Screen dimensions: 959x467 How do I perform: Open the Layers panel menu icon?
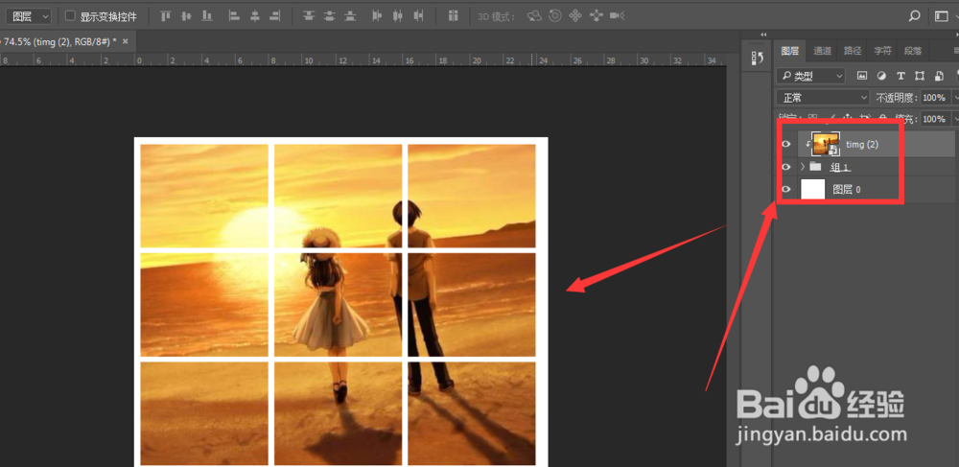click(955, 51)
